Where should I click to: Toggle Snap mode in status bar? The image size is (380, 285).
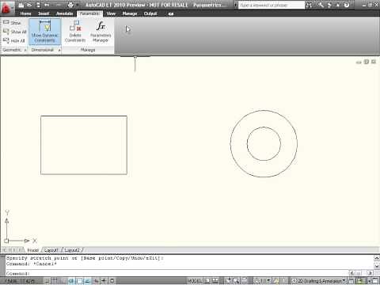click(x=47, y=280)
